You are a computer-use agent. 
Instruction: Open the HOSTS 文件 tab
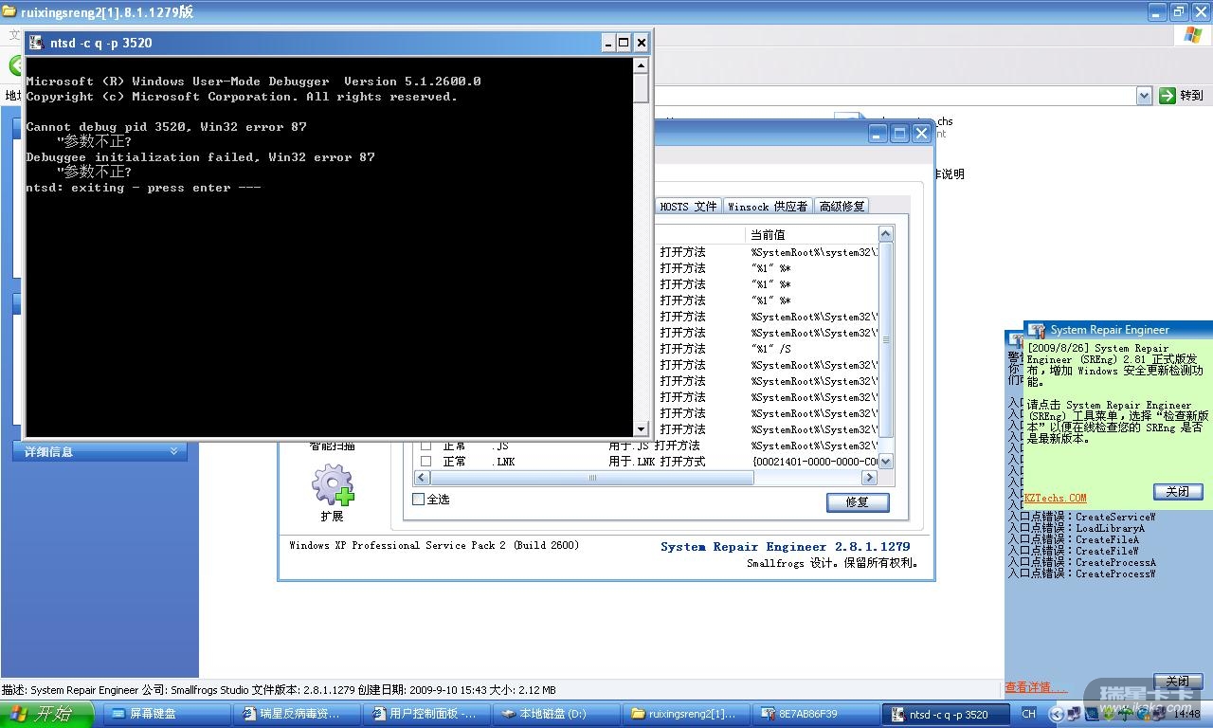[689, 206]
